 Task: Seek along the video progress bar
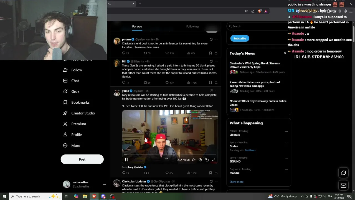click(x=170, y=154)
